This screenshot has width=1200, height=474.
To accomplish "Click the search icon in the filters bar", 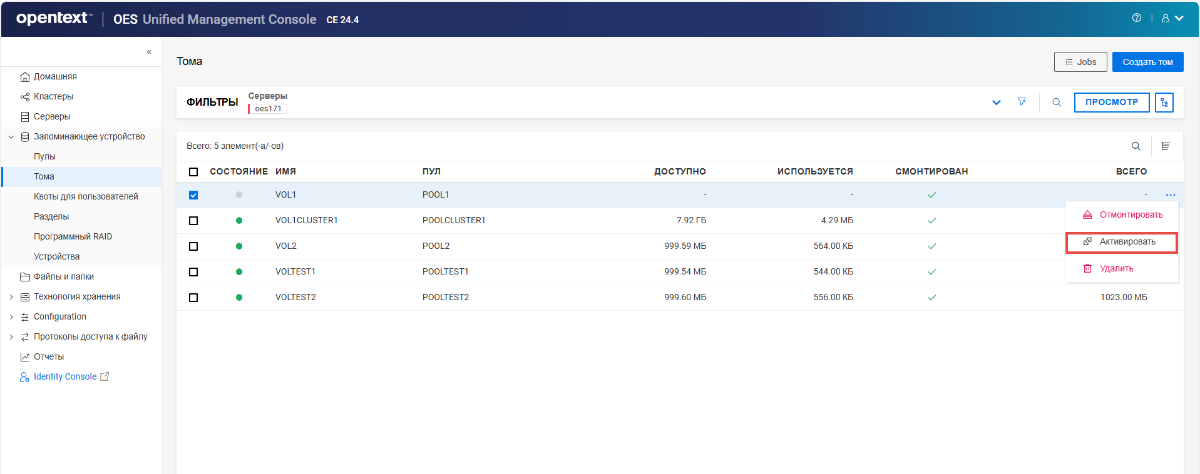I will pyautogui.click(x=1057, y=103).
